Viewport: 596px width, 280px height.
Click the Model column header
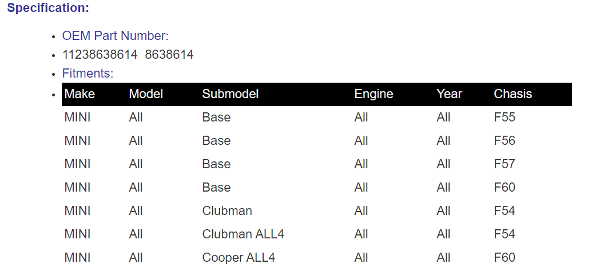(x=146, y=94)
